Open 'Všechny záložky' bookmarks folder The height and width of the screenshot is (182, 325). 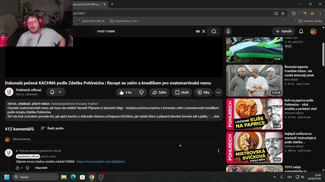(x=310, y=21)
